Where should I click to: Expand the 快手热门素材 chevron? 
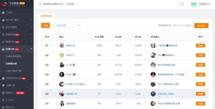(31, 20)
